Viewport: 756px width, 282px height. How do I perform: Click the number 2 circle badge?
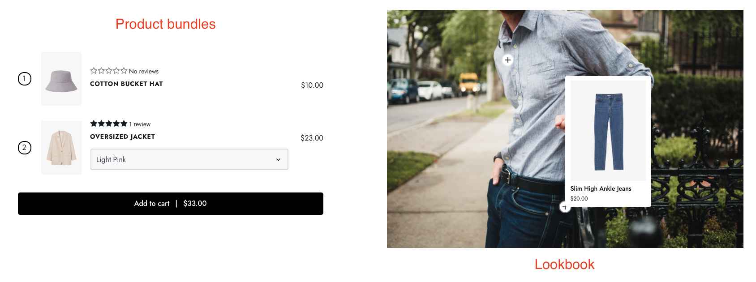click(25, 148)
